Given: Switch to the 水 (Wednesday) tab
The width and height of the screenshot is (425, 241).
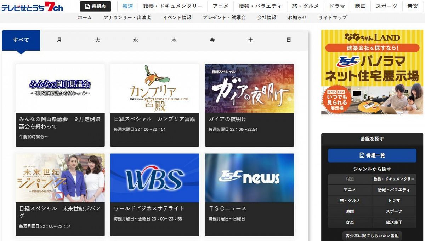Looking at the screenshot, I should coord(136,40).
